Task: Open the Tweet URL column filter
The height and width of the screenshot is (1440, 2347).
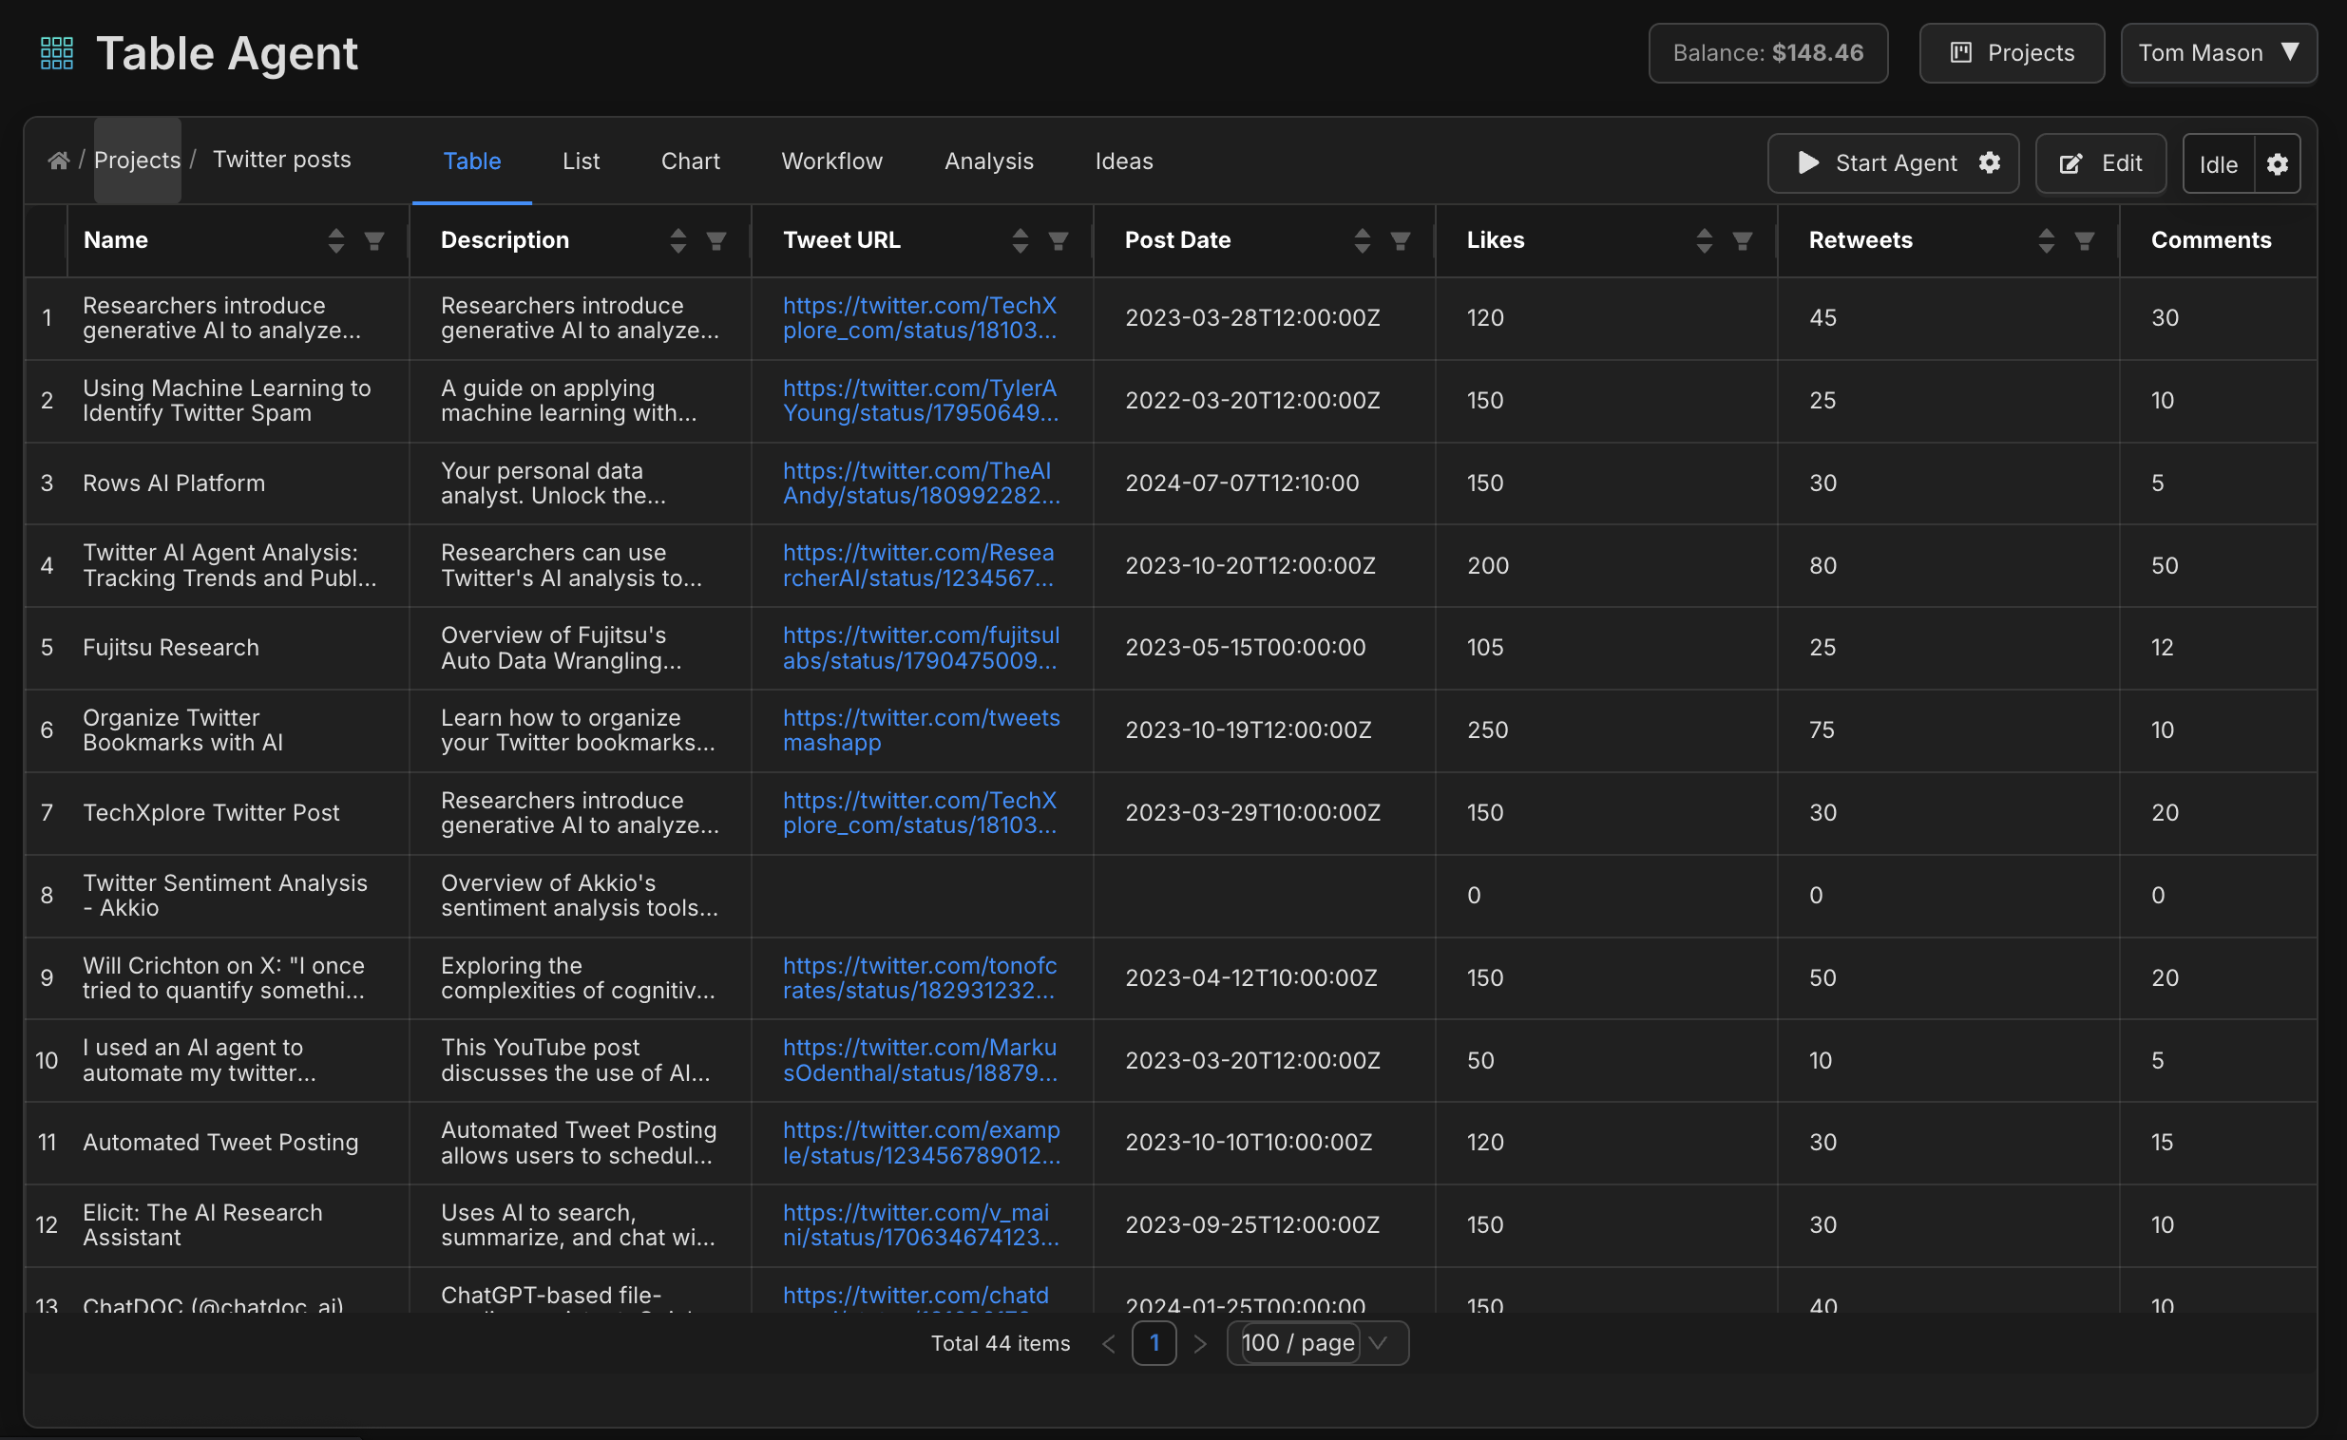Action: [x=1059, y=241]
